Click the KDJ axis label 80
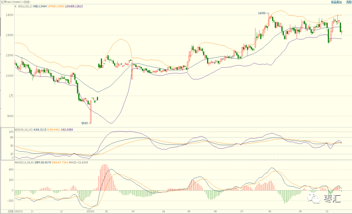 [12, 137]
